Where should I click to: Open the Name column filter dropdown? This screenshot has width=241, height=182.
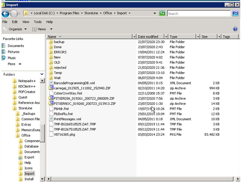[x=134, y=37]
